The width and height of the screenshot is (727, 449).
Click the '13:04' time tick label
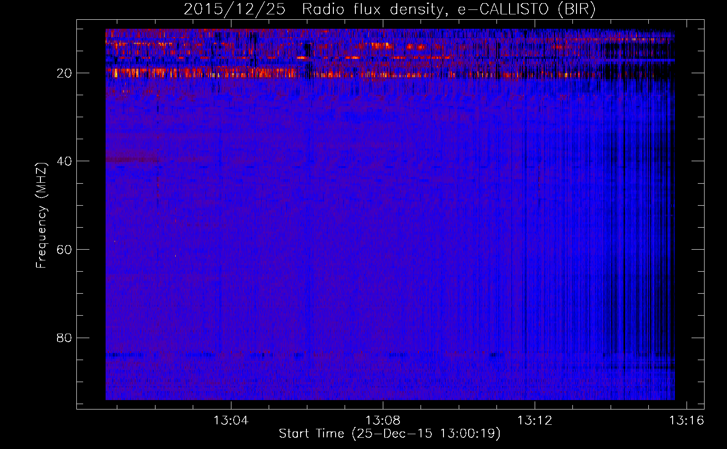point(231,421)
